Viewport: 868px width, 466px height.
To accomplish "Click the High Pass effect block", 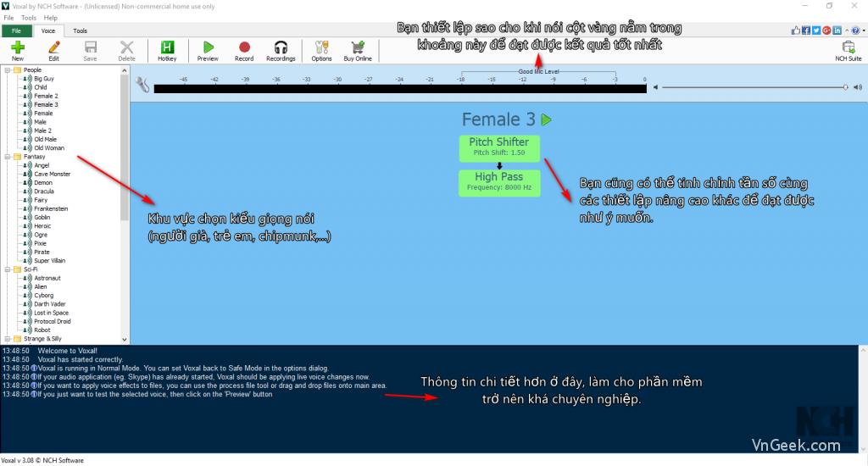I will click(499, 183).
